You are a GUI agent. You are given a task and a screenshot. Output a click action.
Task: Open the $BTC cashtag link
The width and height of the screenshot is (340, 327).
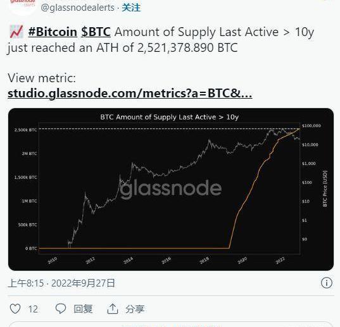(96, 32)
